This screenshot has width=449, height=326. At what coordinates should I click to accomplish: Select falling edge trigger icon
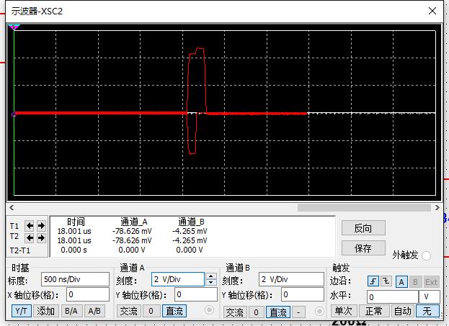(x=386, y=281)
